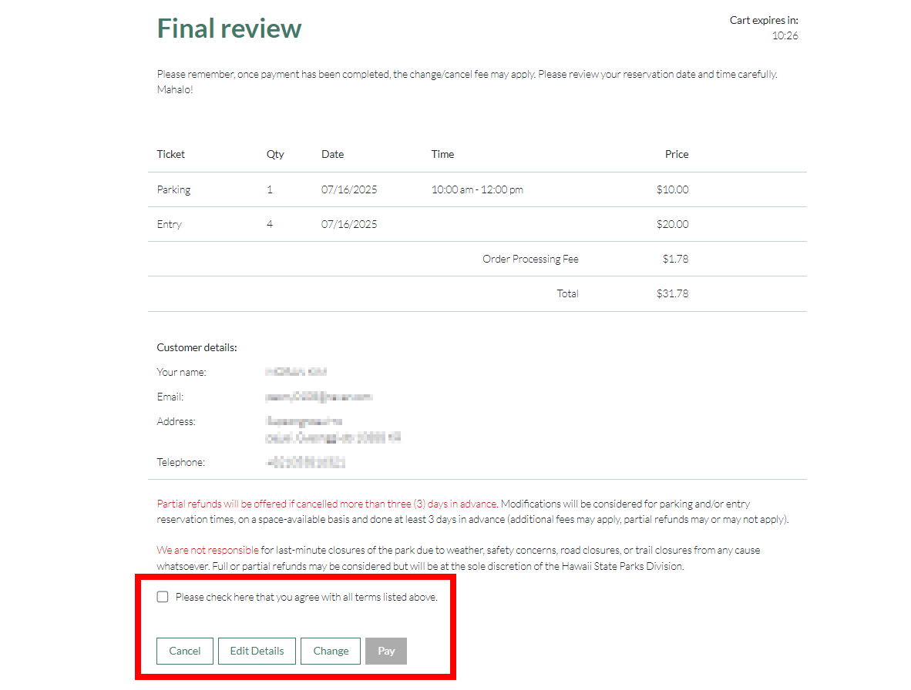Click the total amount $31.78
The width and height of the screenshot is (911, 690).
(672, 293)
